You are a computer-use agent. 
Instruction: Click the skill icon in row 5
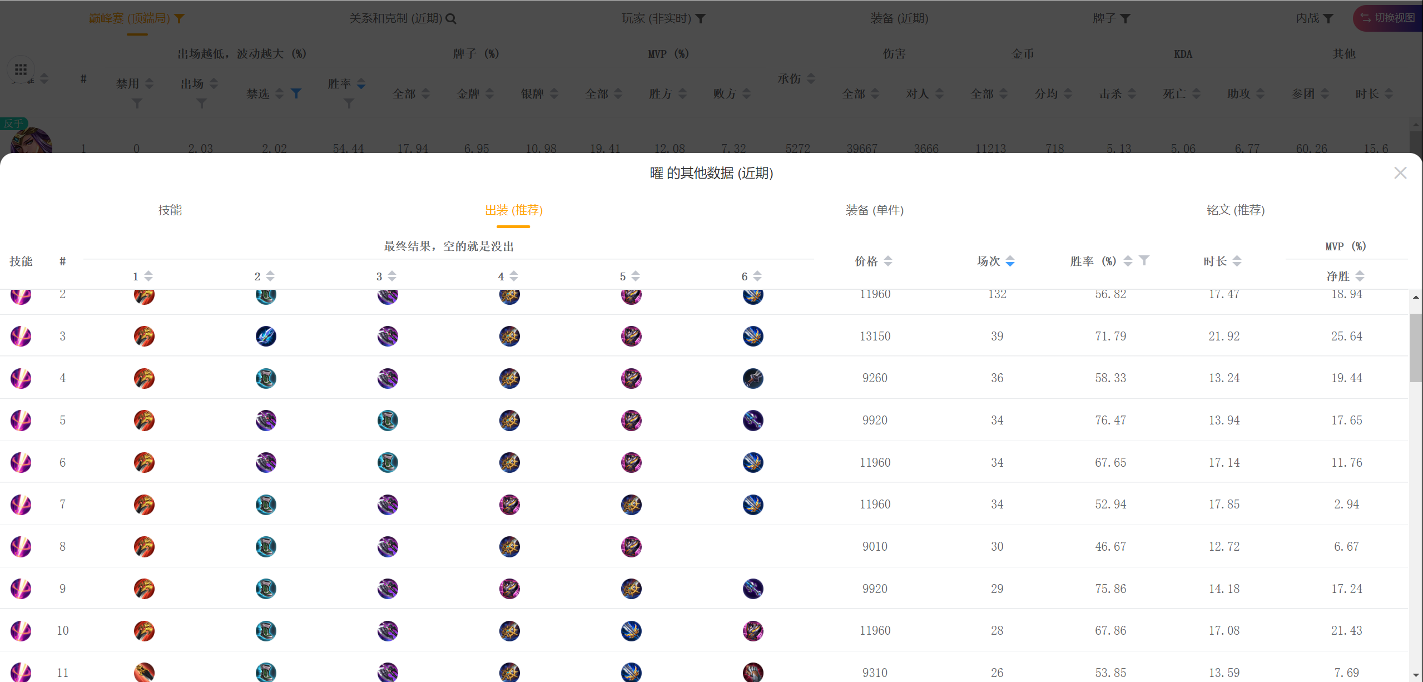click(x=21, y=420)
